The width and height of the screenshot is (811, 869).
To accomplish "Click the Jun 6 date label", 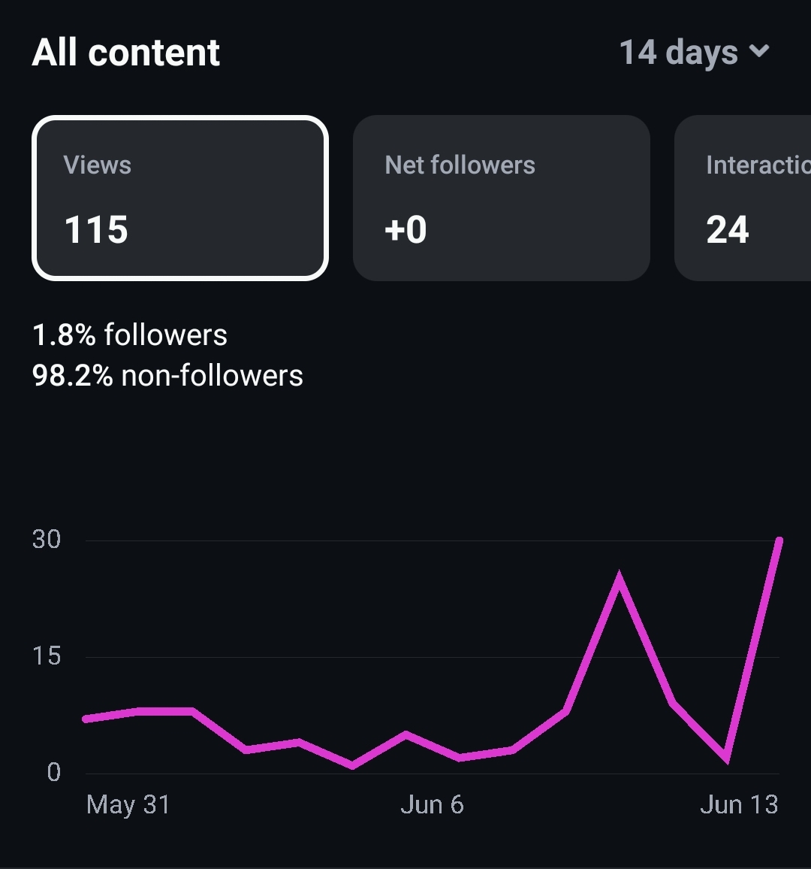I will tap(433, 804).
